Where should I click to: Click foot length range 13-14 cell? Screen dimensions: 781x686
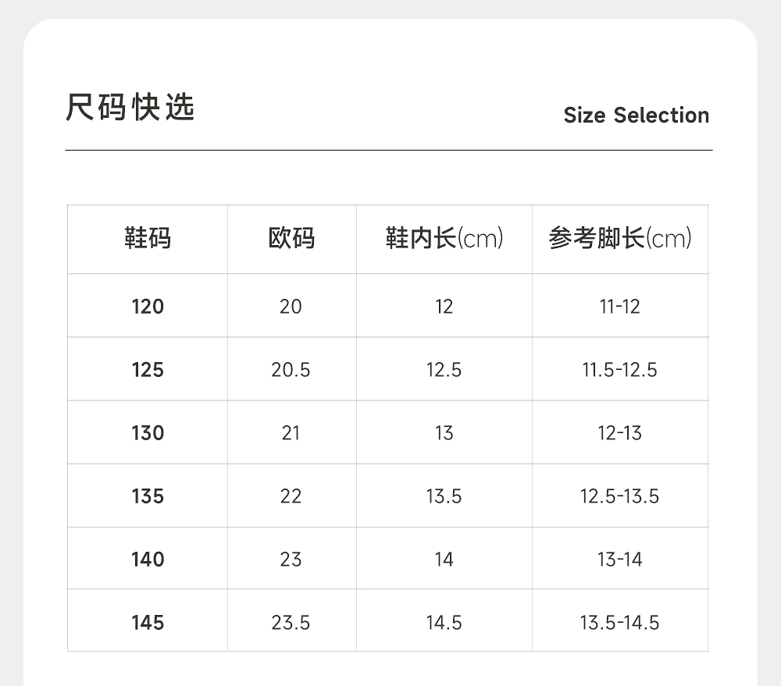click(x=620, y=560)
